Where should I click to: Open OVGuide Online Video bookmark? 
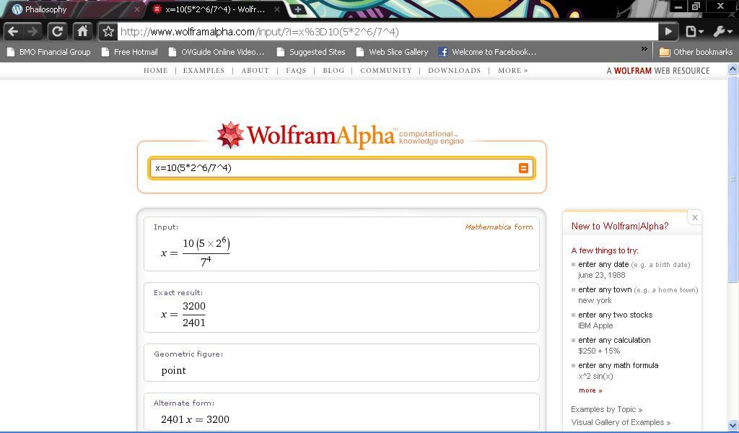pyautogui.click(x=217, y=52)
